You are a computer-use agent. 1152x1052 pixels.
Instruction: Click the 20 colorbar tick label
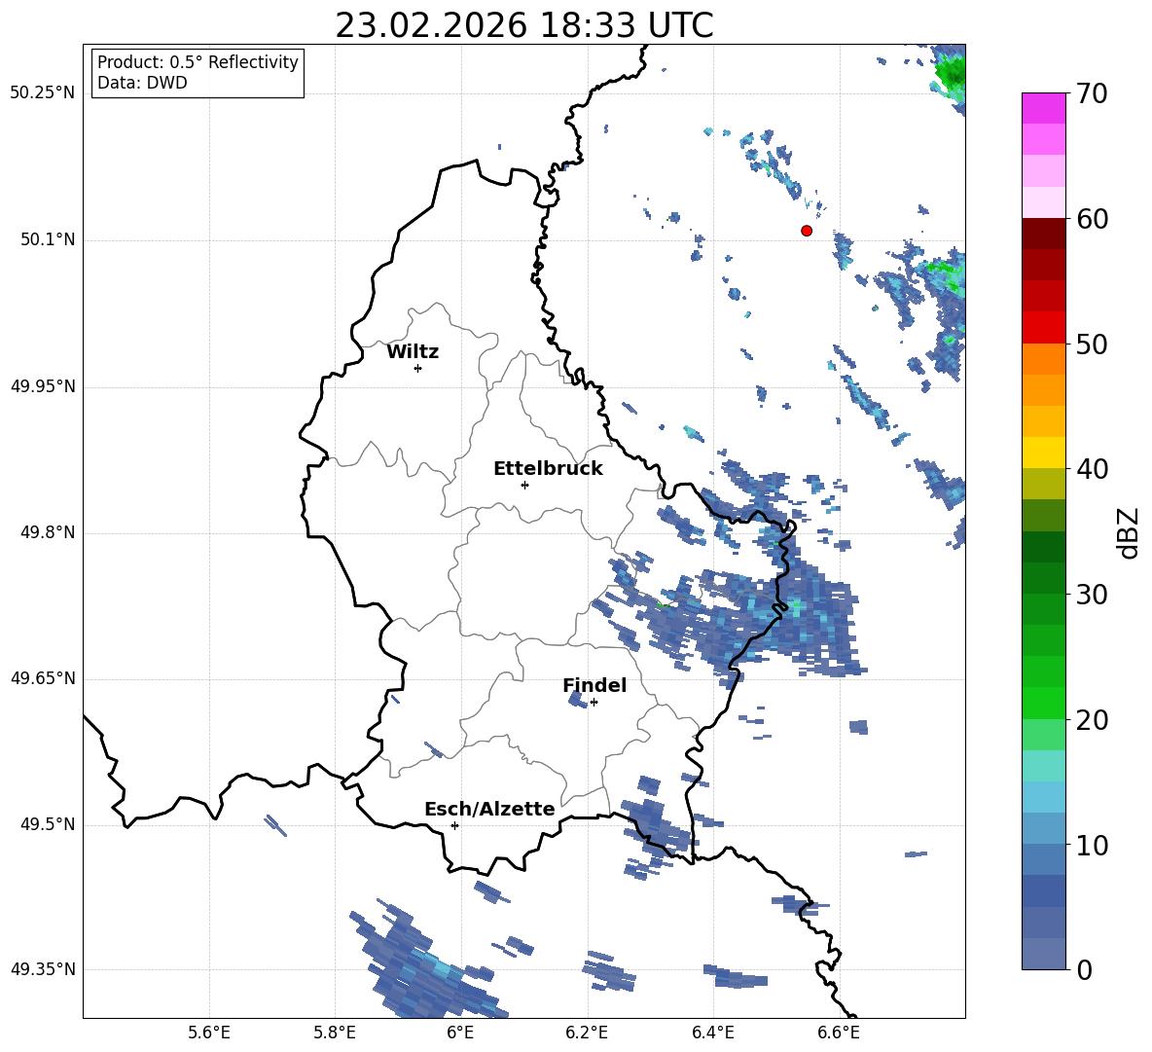(x=1092, y=720)
